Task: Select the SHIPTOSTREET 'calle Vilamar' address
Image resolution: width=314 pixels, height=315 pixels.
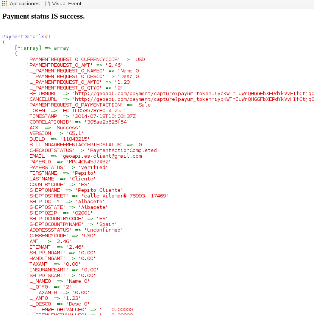Action: point(125,196)
